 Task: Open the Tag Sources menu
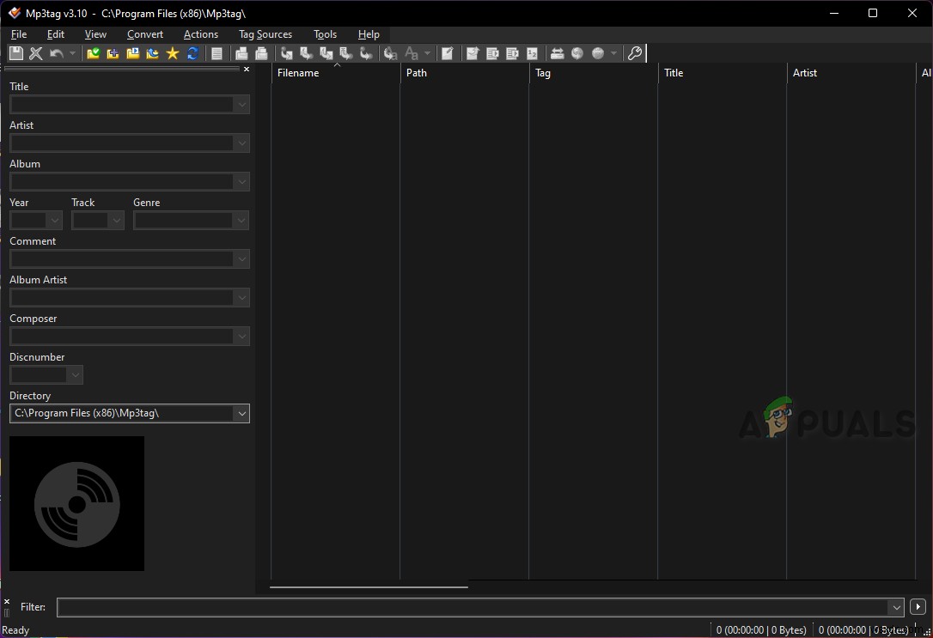pos(265,34)
